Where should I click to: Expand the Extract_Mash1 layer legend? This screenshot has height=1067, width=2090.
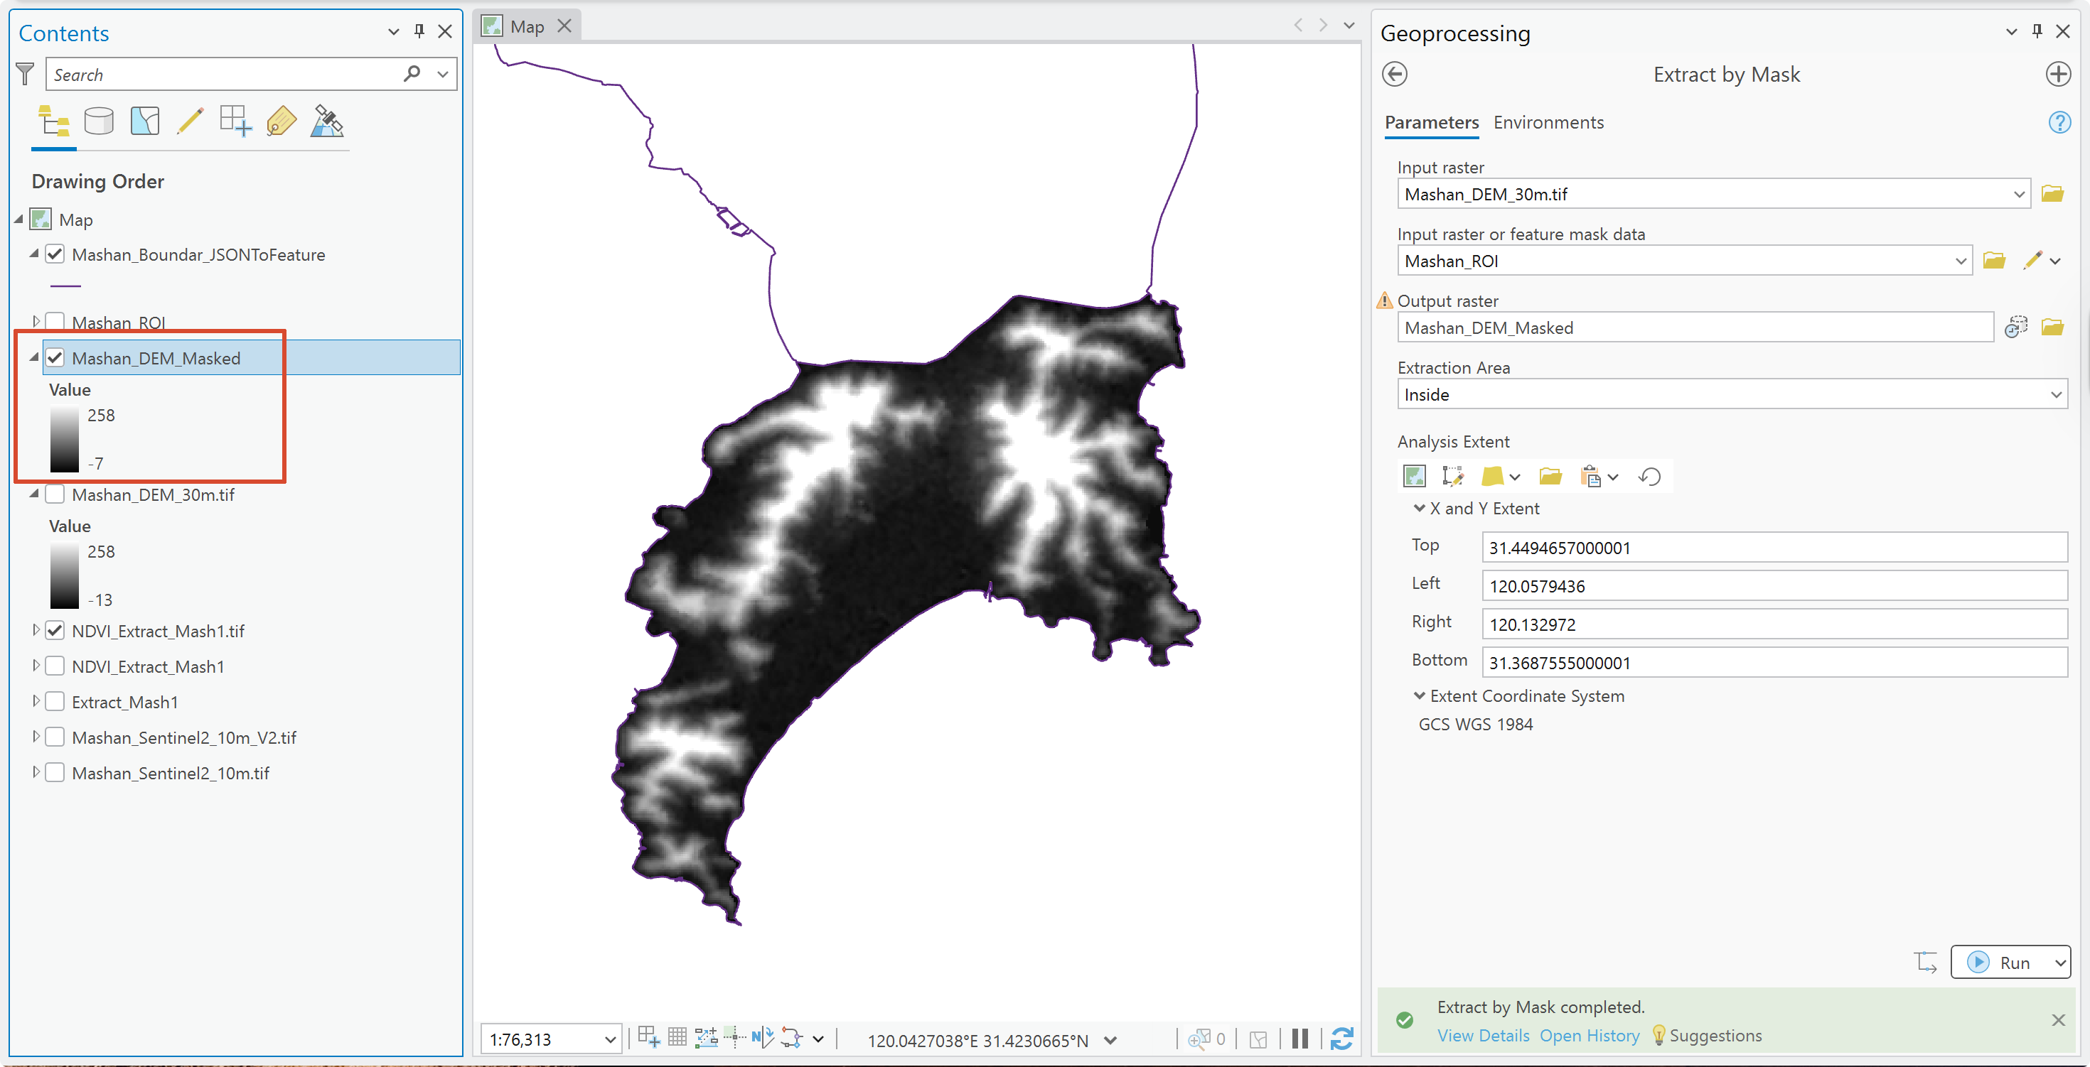tap(36, 700)
